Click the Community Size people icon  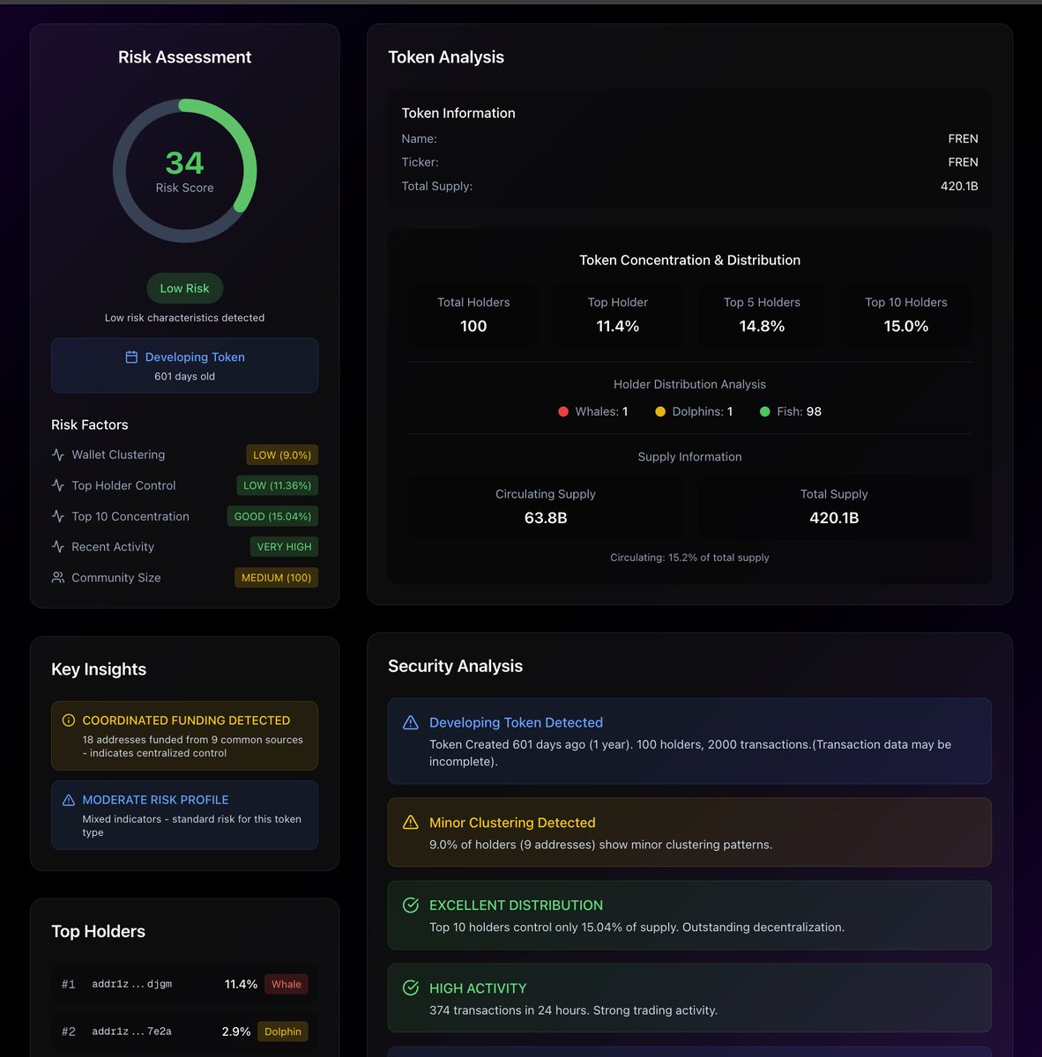57,577
